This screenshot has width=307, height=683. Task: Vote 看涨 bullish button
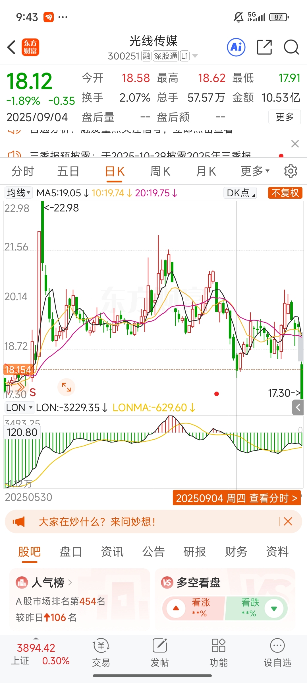point(193,608)
